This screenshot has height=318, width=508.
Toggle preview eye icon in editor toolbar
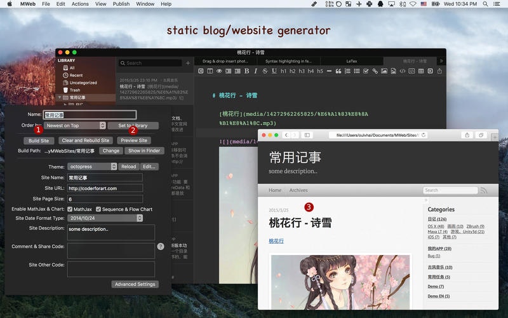[219, 71]
